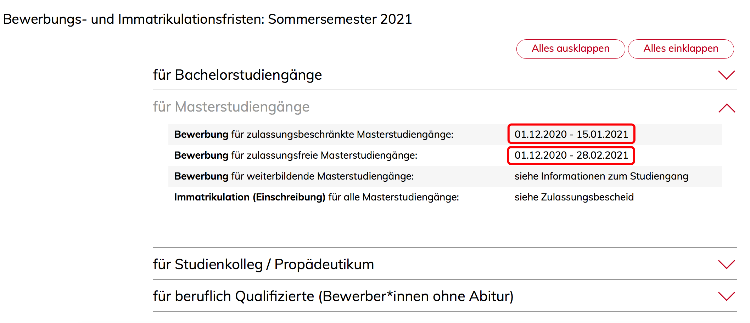Collapse the Masterstudiengänge section using the up chevron
Image resolution: width=750 pixels, height=323 pixels.
[727, 108]
